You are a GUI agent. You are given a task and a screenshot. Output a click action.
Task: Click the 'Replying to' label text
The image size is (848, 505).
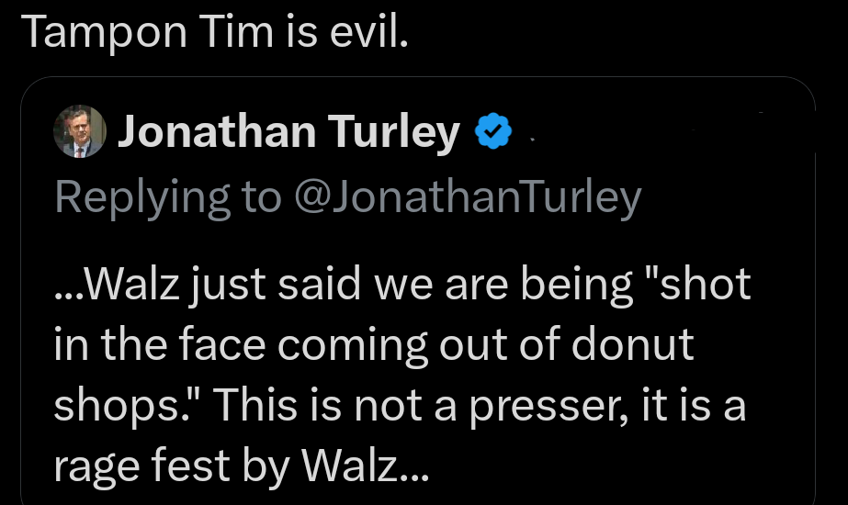[168, 196]
